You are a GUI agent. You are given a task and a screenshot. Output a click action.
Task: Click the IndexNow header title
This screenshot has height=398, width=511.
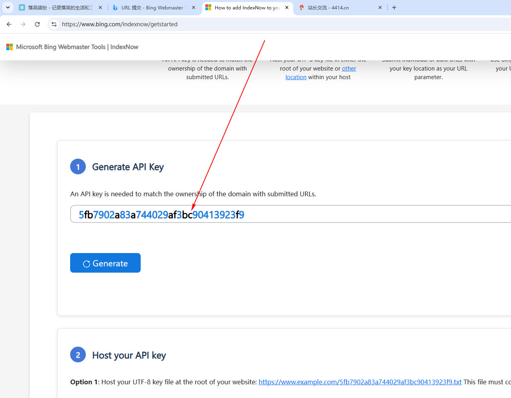[x=124, y=47]
